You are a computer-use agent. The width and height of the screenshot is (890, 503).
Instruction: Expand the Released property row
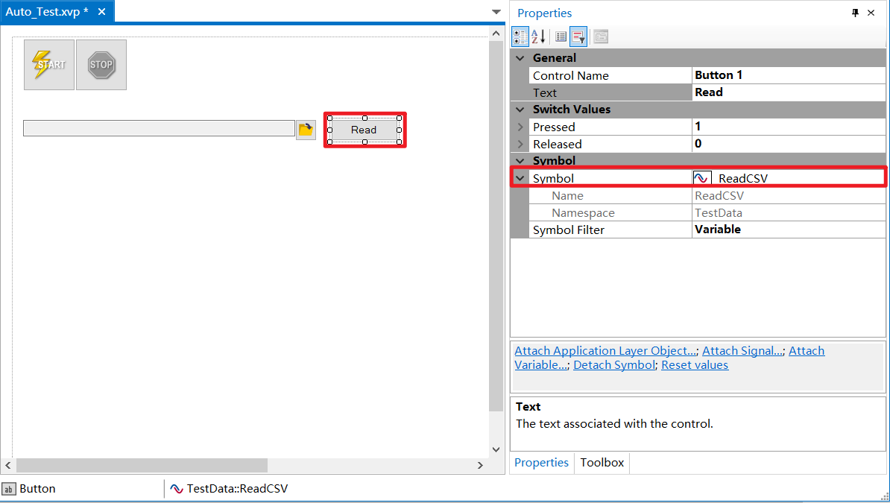520,145
